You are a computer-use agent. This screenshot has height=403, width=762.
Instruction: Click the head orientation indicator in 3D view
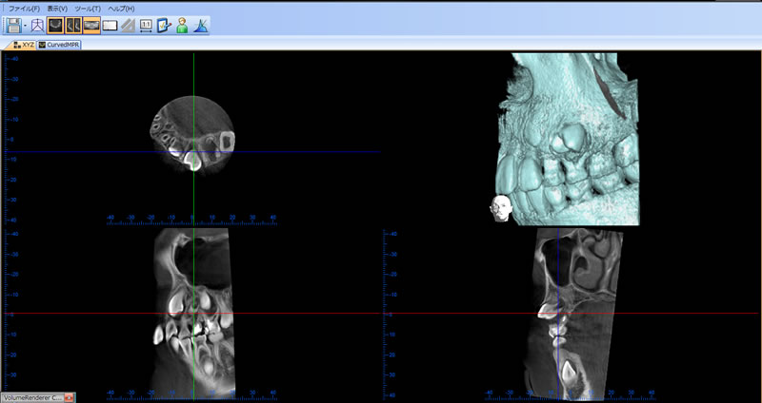point(499,208)
